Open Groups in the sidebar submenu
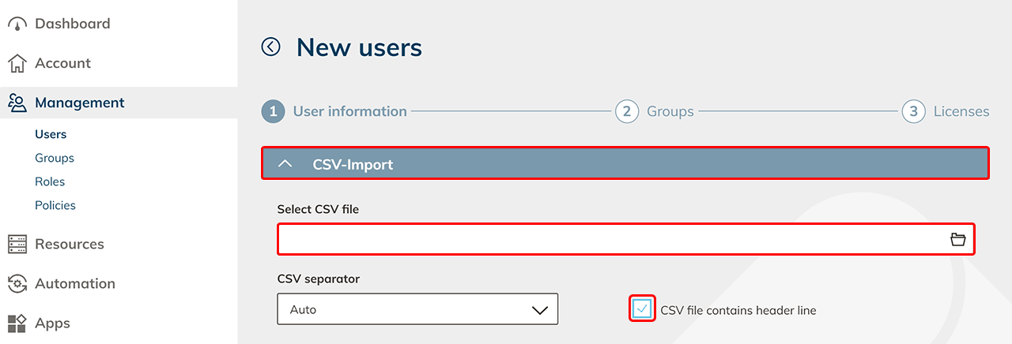 coord(55,158)
